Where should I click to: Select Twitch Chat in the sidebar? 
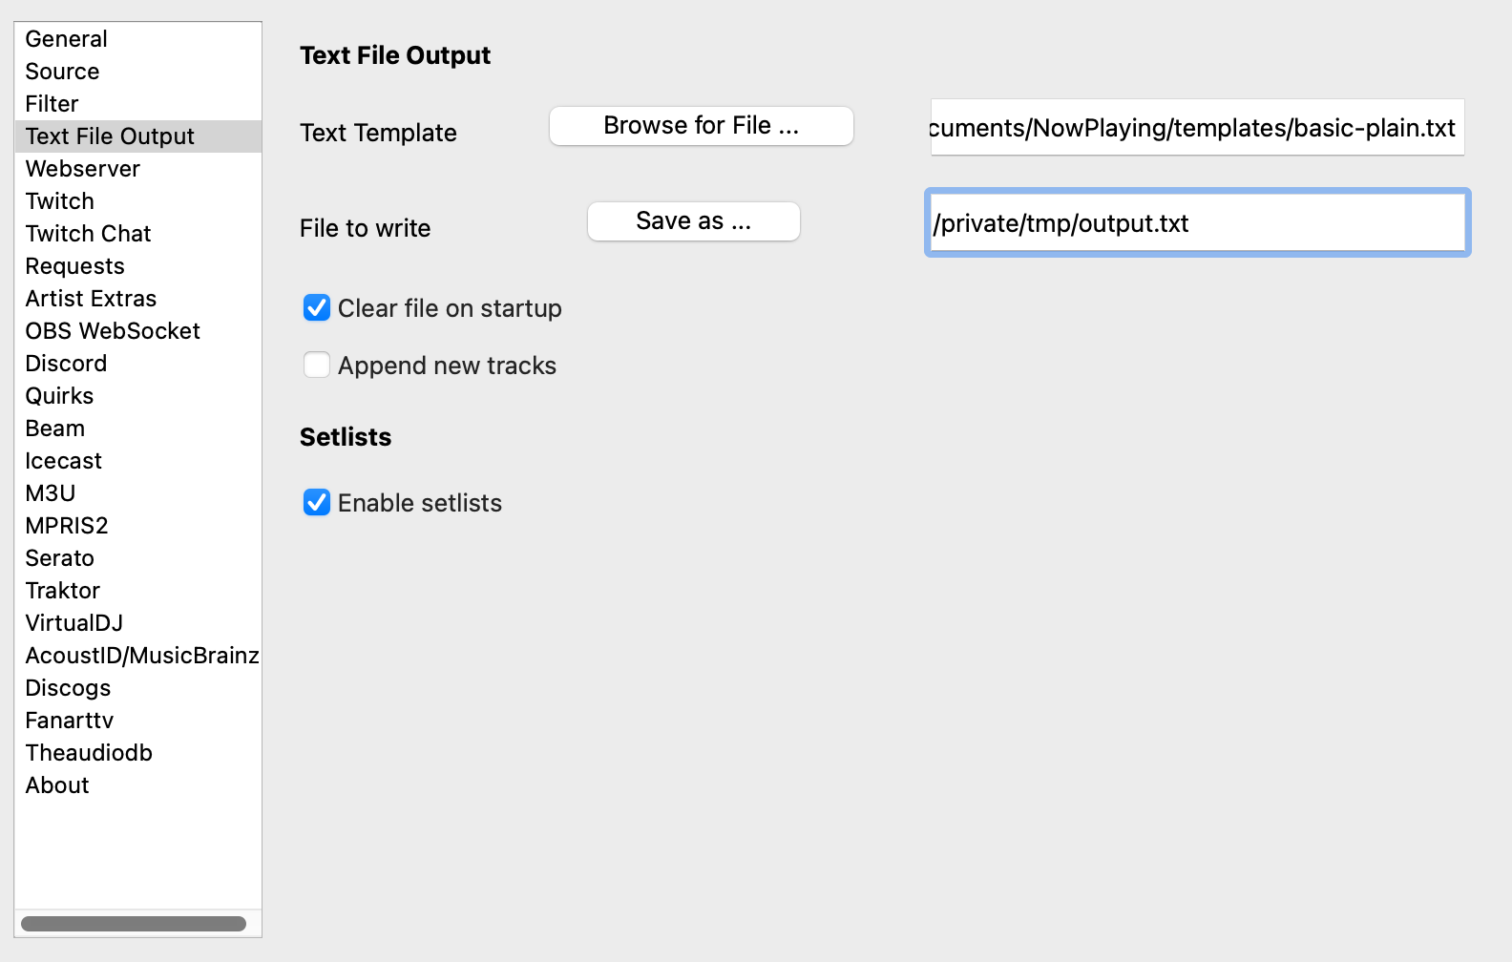click(x=88, y=234)
